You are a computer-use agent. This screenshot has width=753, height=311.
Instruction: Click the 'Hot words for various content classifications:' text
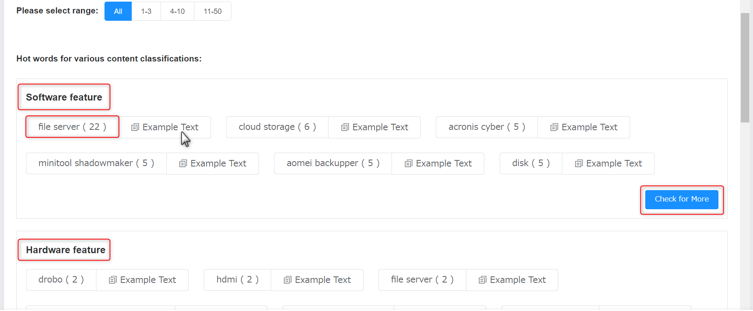pos(109,59)
